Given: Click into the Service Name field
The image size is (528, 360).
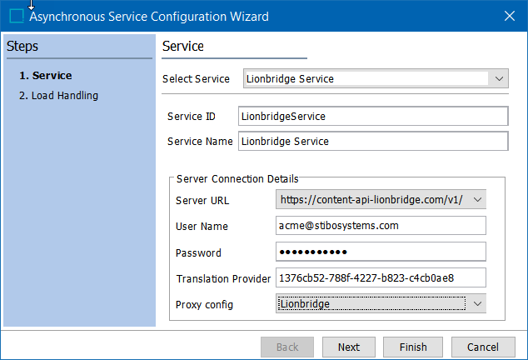Looking at the screenshot, I should coord(372,142).
